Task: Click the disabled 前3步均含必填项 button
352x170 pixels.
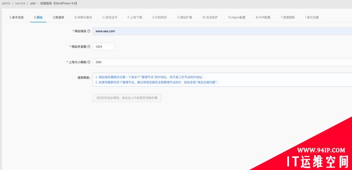Action: coord(127,98)
